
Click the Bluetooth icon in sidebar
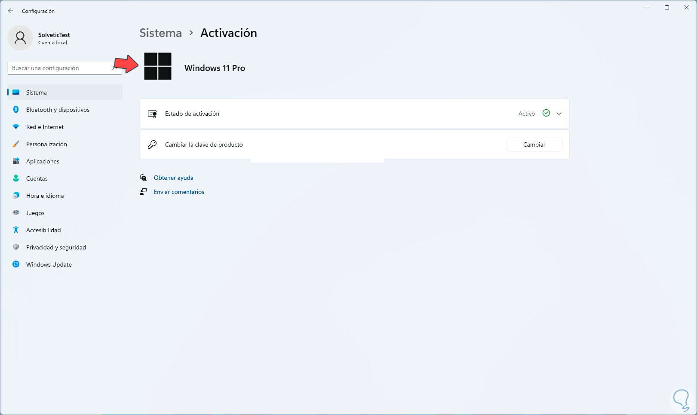tap(16, 110)
